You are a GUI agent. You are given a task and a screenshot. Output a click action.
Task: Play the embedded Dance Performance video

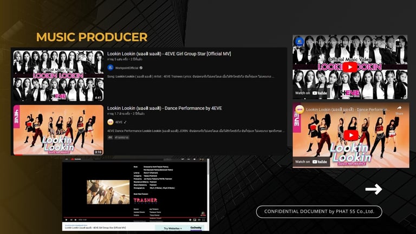351,135
